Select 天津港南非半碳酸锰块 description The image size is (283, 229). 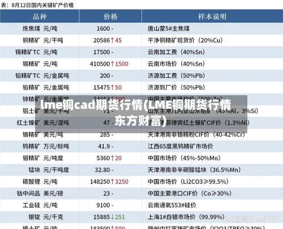tap(194, 170)
